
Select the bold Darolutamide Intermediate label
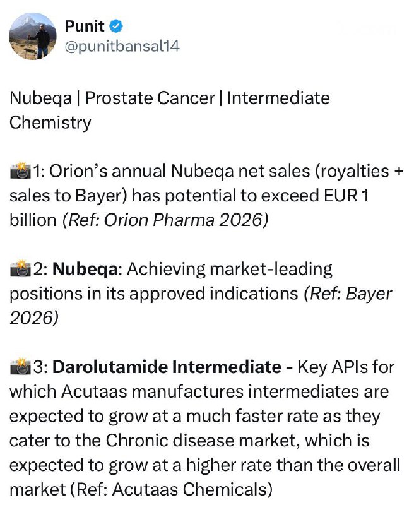coord(167,367)
